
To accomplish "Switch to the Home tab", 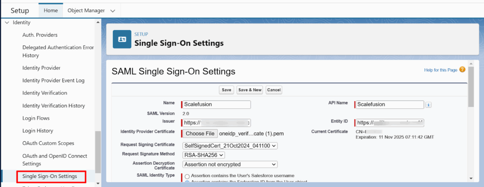I will click(x=51, y=10).
